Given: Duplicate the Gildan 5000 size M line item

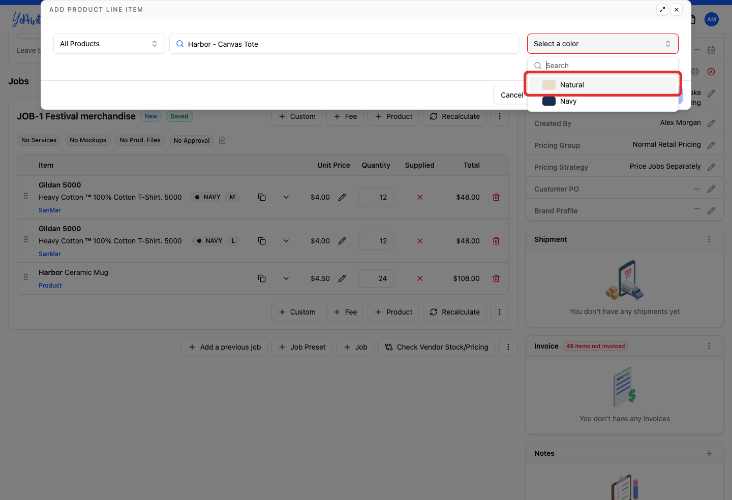Looking at the screenshot, I should pyautogui.click(x=262, y=197).
